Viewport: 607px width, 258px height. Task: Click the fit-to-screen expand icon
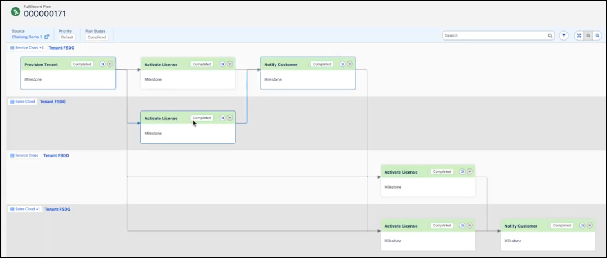click(x=579, y=35)
